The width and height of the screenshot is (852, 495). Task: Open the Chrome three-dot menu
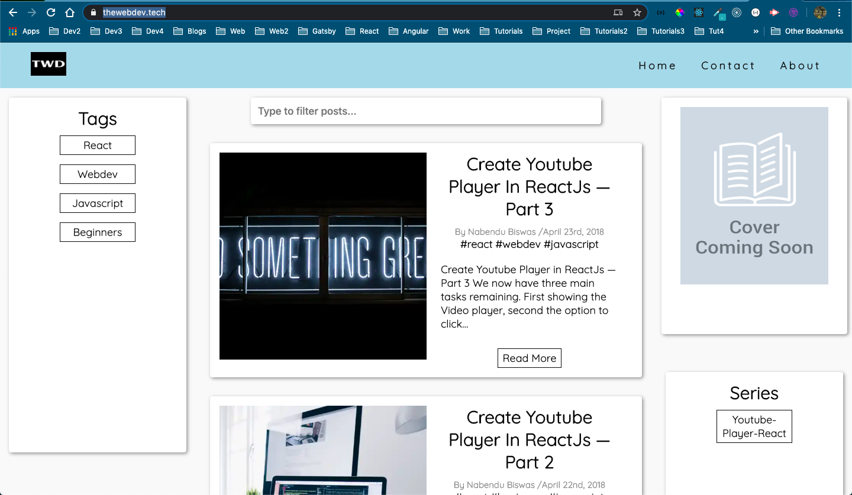(839, 12)
